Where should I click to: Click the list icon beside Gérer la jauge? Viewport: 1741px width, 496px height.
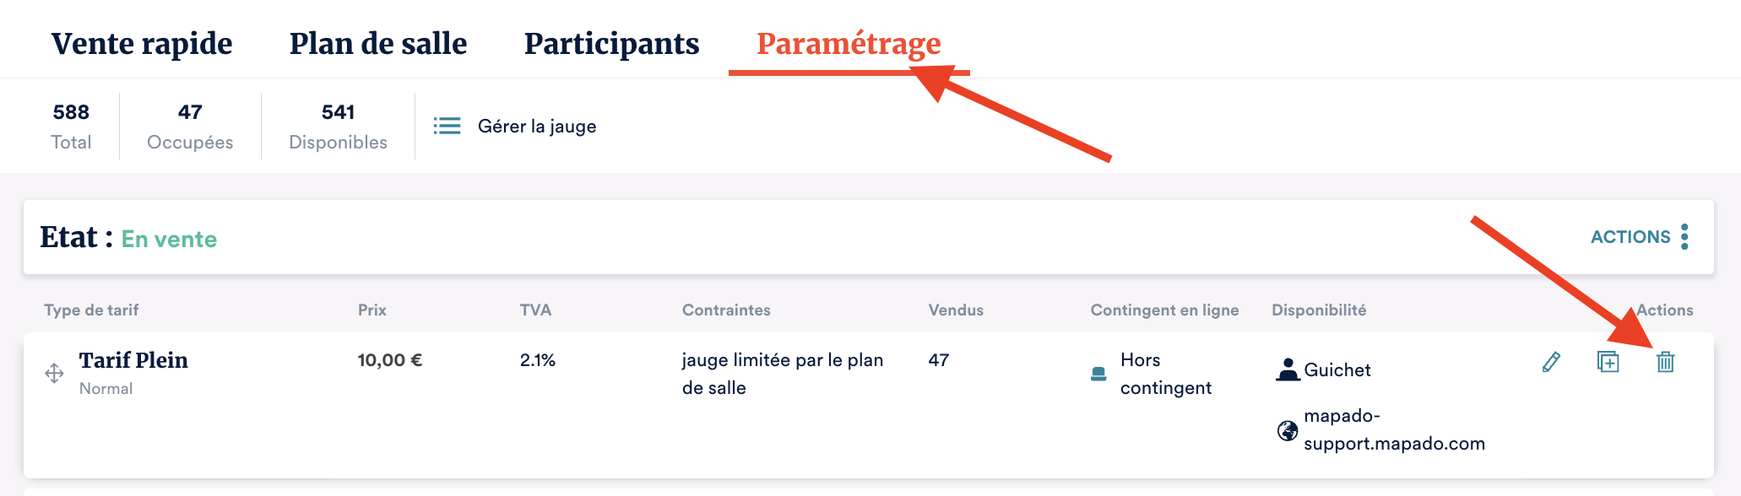pyautogui.click(x=447, y=126)
